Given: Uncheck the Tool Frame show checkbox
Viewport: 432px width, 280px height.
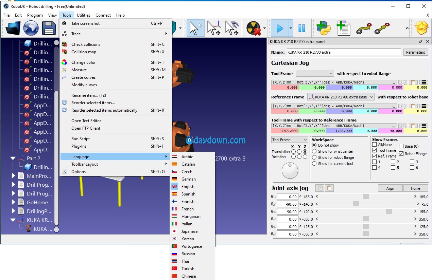Looking at the screenshot, I should 375,150.
